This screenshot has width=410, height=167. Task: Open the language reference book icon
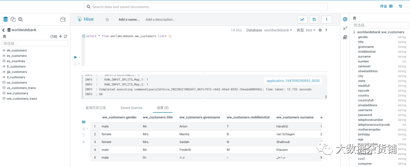(x=345, y=37)
